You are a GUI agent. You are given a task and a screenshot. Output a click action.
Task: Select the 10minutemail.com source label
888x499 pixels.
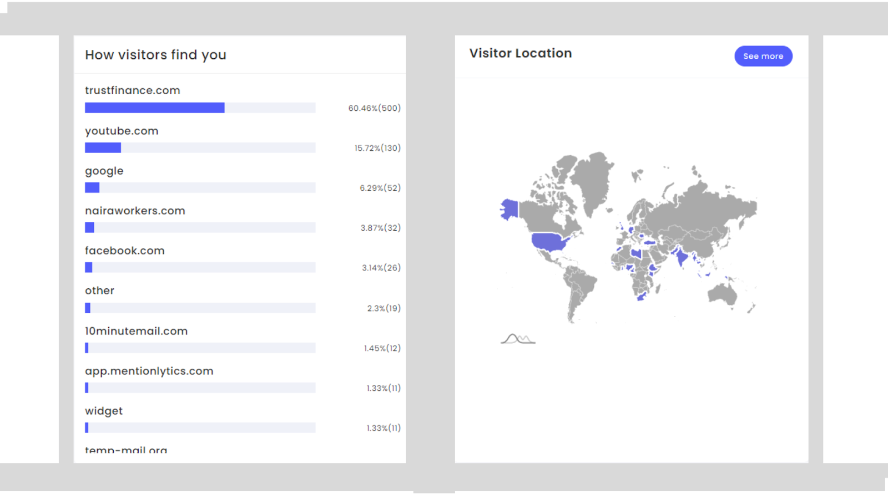pos(136,331)
